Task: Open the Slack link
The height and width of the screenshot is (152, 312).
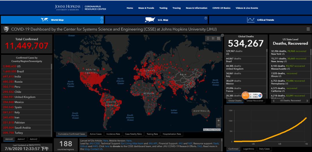Action: coord(216,143)
